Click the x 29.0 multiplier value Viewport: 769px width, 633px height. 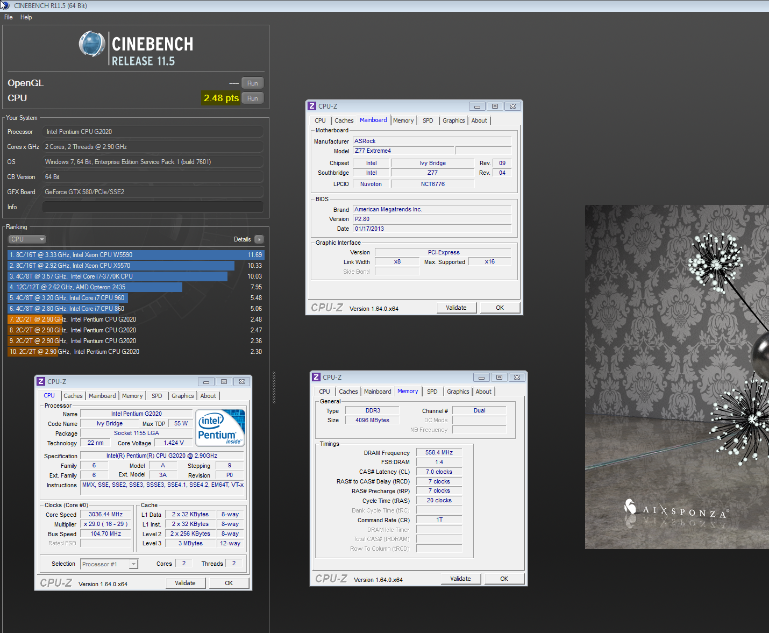pos(105,524)
